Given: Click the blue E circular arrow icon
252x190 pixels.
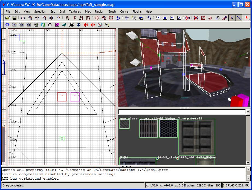Looking at the screenshot, I should click(7, 25).
